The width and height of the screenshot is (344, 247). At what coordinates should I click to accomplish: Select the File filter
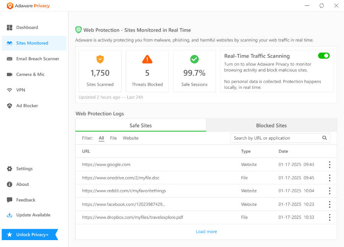pos(113,138)
